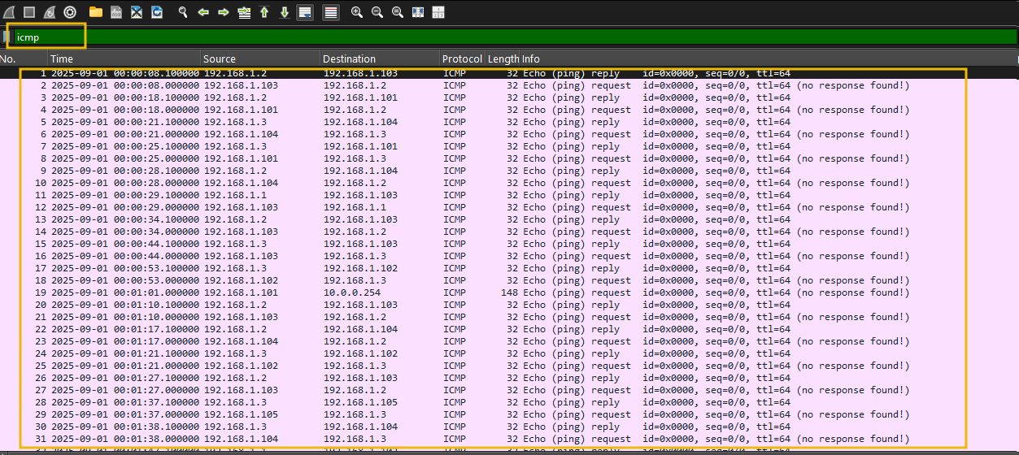Image resolution: width=1019 pixels, height=455 pixels.
Task: Open a capture file folder icon
Action: [96, 12]
